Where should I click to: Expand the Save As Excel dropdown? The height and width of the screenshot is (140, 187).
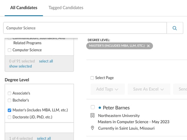pos(148,89)
